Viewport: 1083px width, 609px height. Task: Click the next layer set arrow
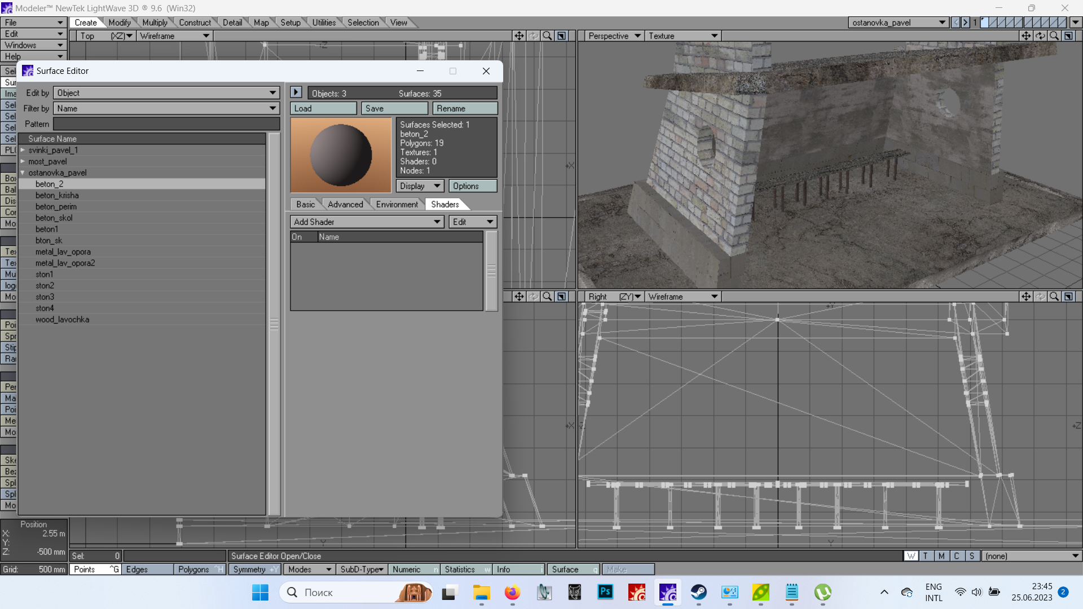(x=965, y=23)
